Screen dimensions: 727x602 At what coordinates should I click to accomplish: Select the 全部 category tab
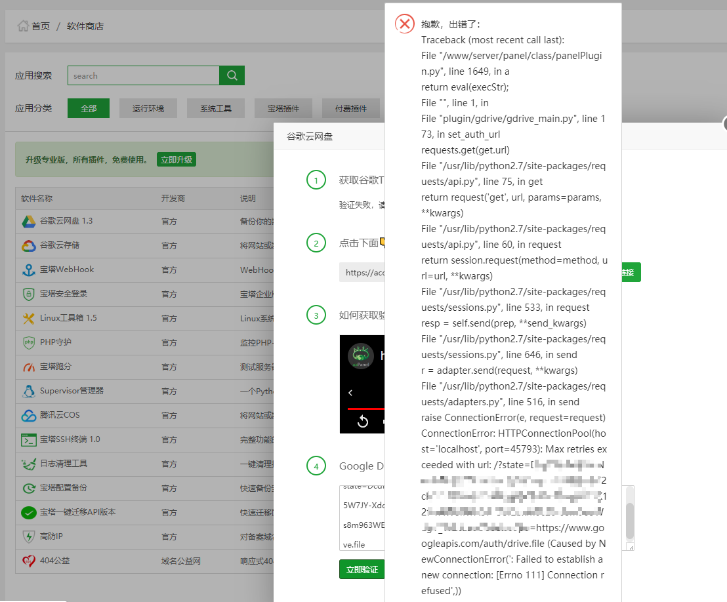pos(89,108)
